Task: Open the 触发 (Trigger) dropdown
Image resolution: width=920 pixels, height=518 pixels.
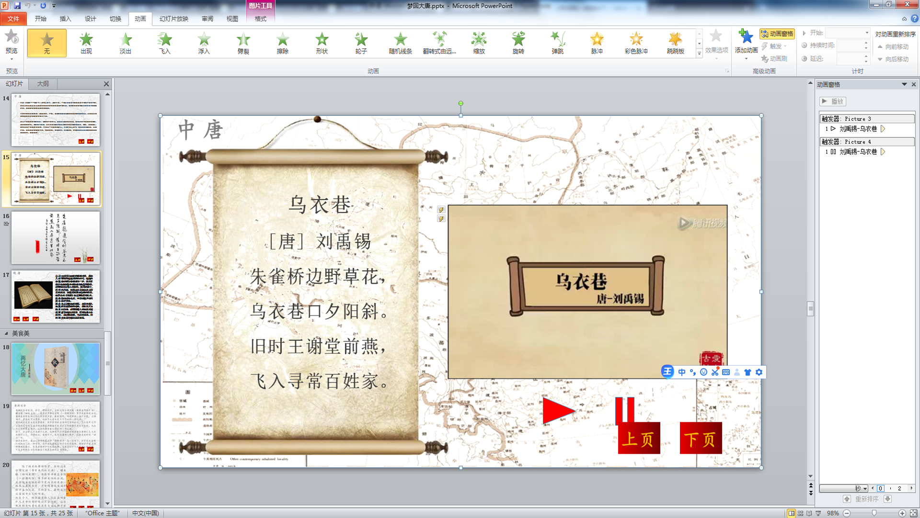Action: pyautogui.click(x=774, y=46)
